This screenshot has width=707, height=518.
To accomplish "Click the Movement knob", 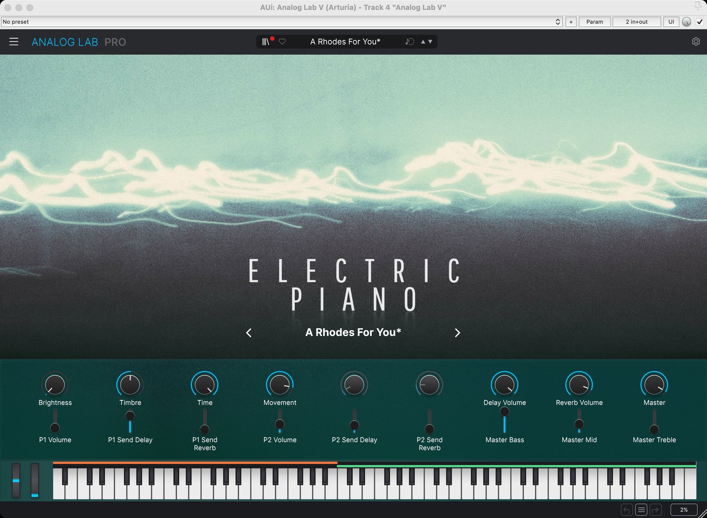I will pos(280,385).
